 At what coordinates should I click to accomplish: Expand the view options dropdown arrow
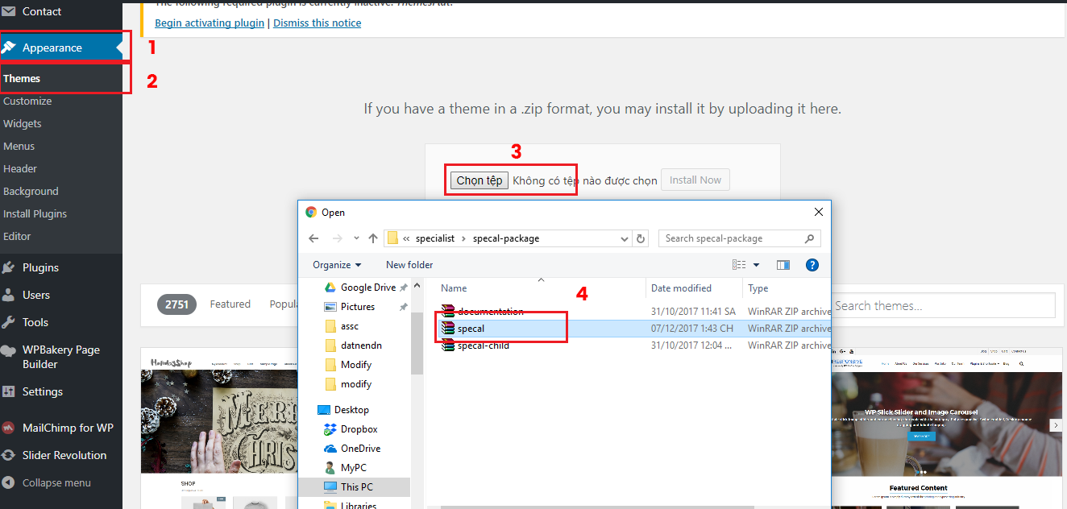click(x=757, y=265)
